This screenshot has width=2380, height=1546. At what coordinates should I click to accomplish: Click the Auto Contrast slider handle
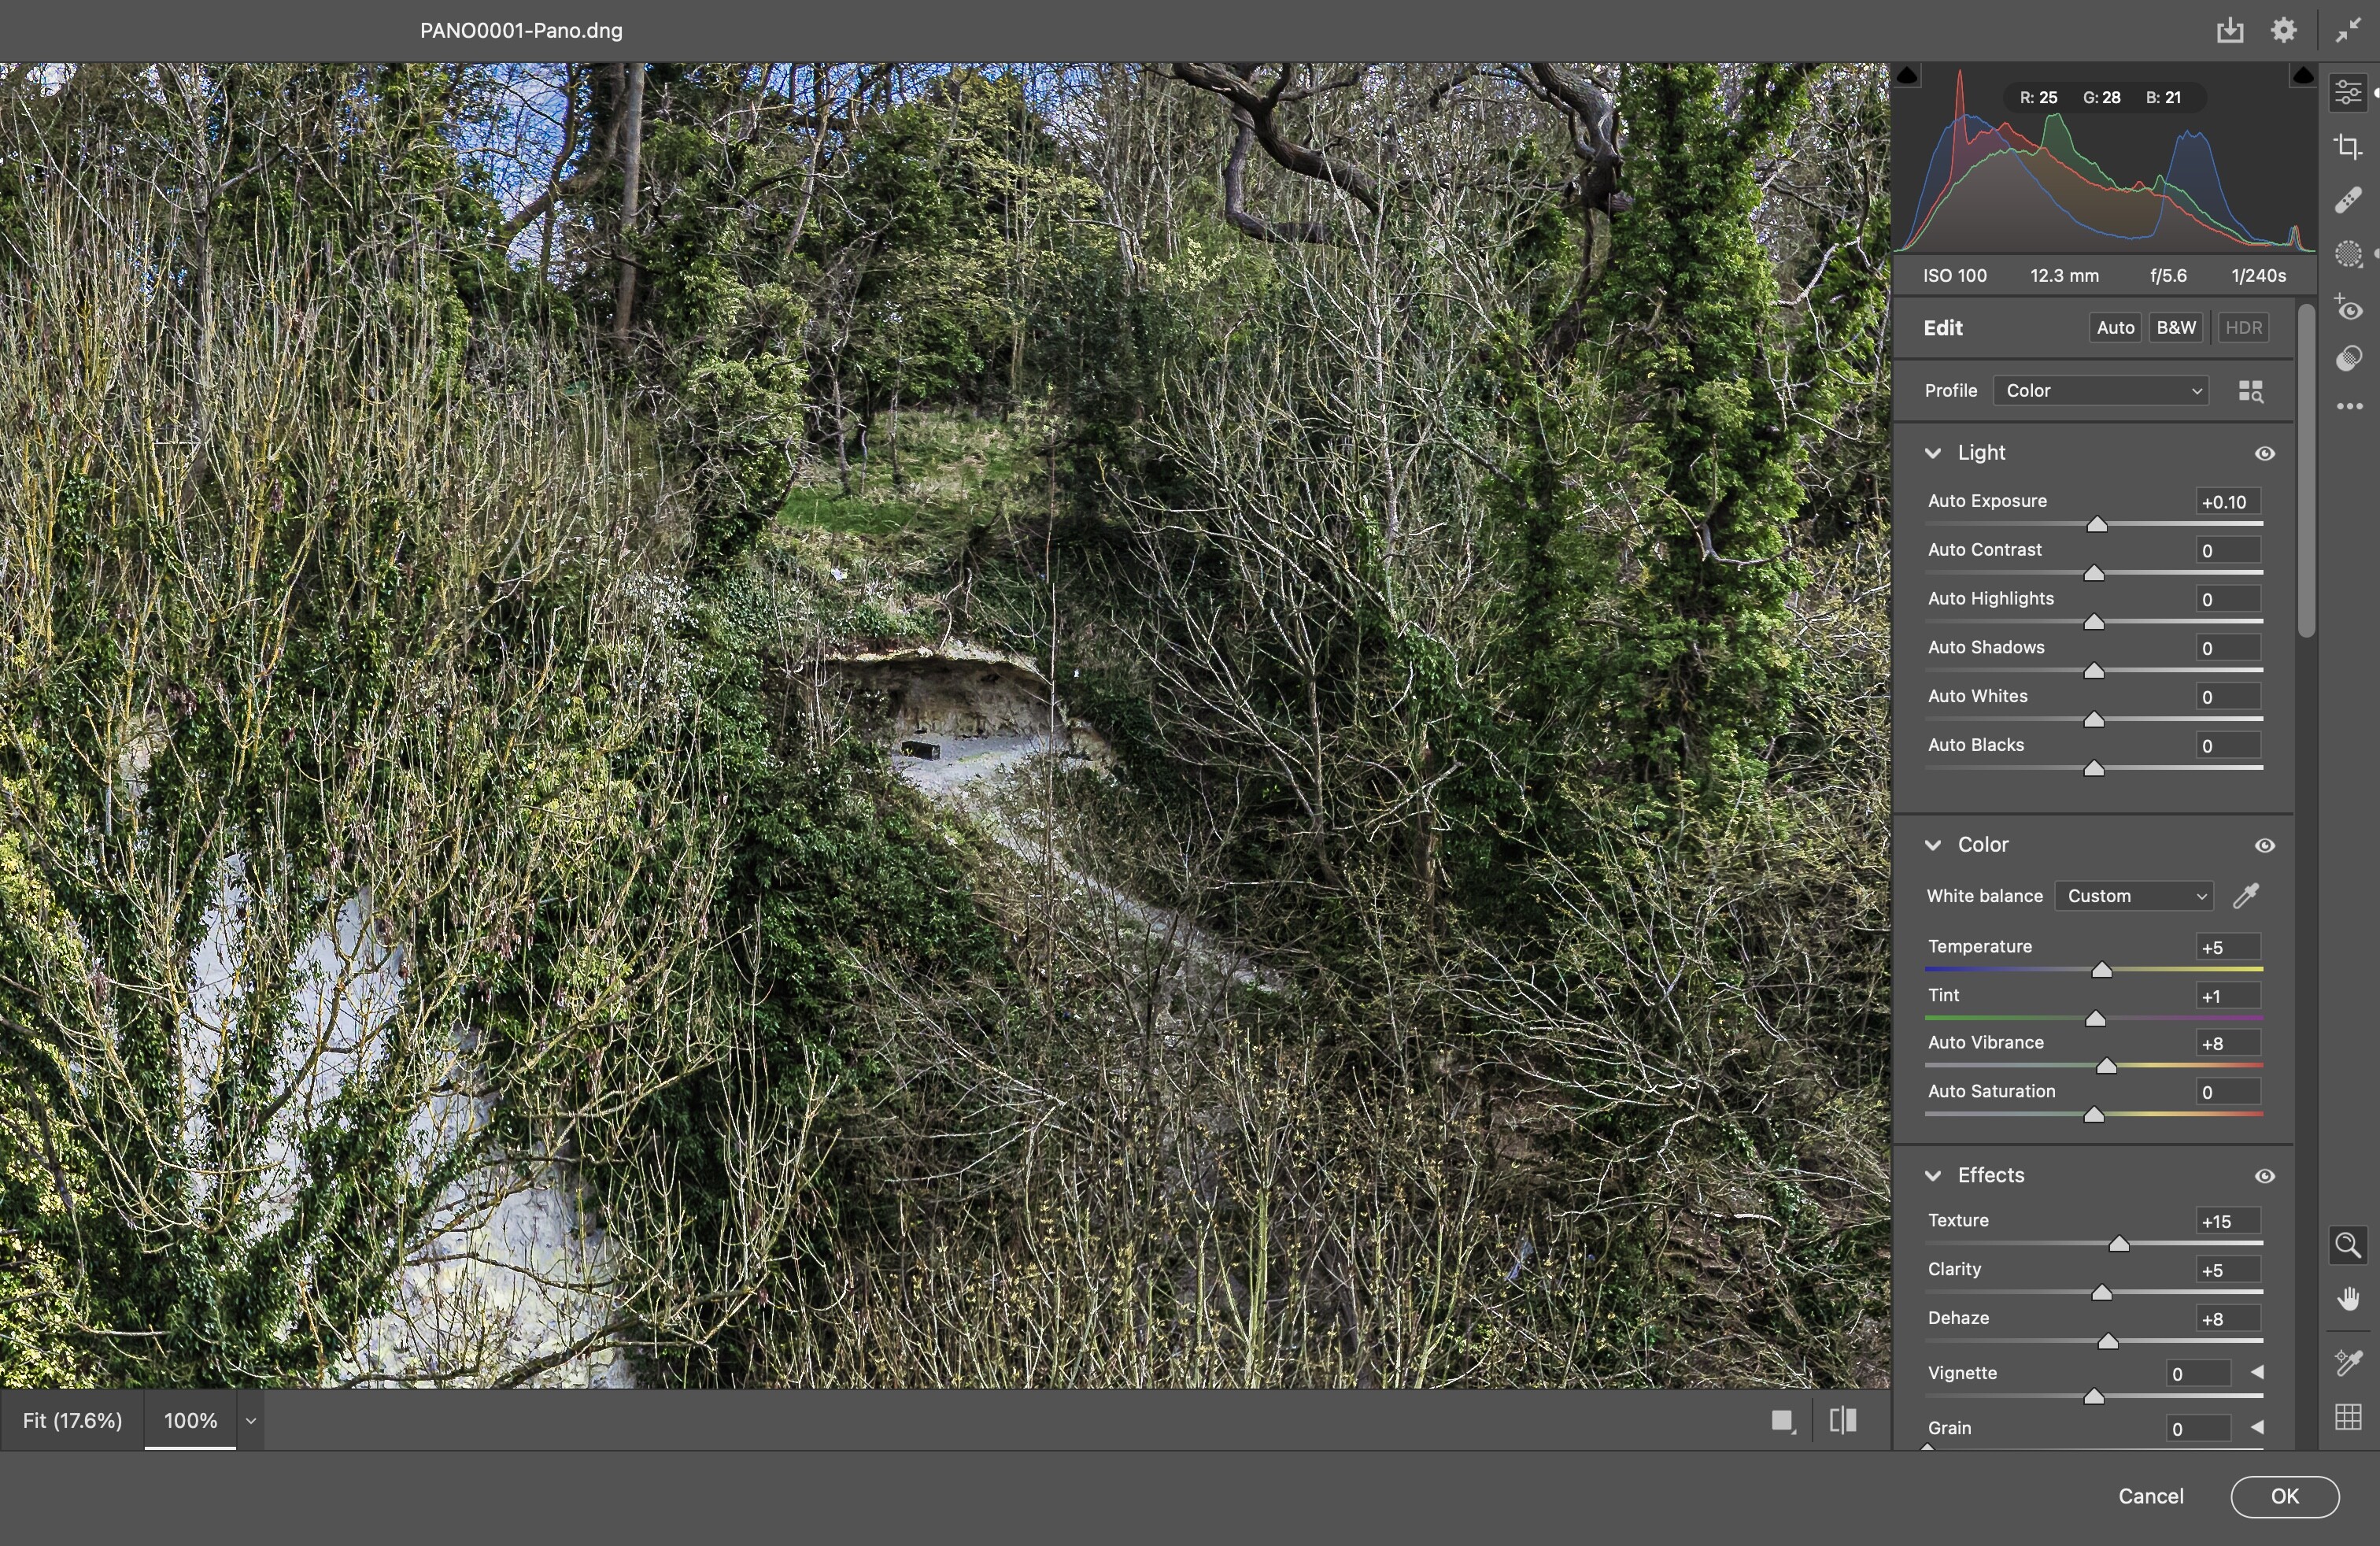(x=2093, y=573)
